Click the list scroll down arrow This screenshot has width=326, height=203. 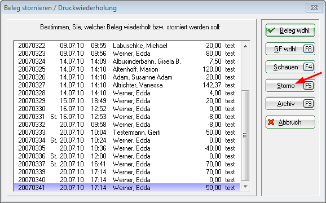pyautogui.click(x=245, y=187)
